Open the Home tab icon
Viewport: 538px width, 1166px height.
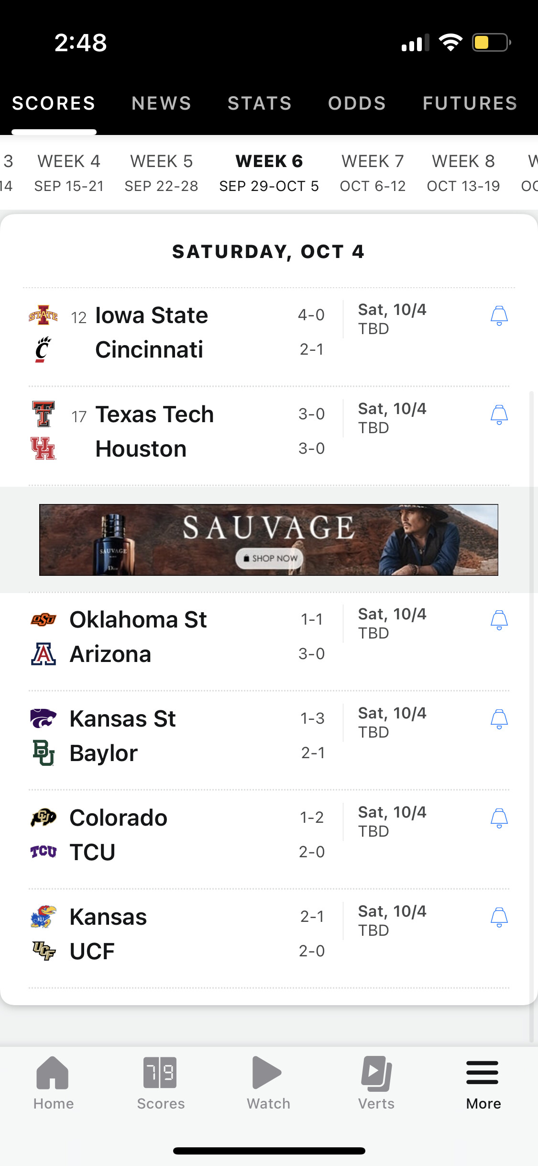(53, 1073)
